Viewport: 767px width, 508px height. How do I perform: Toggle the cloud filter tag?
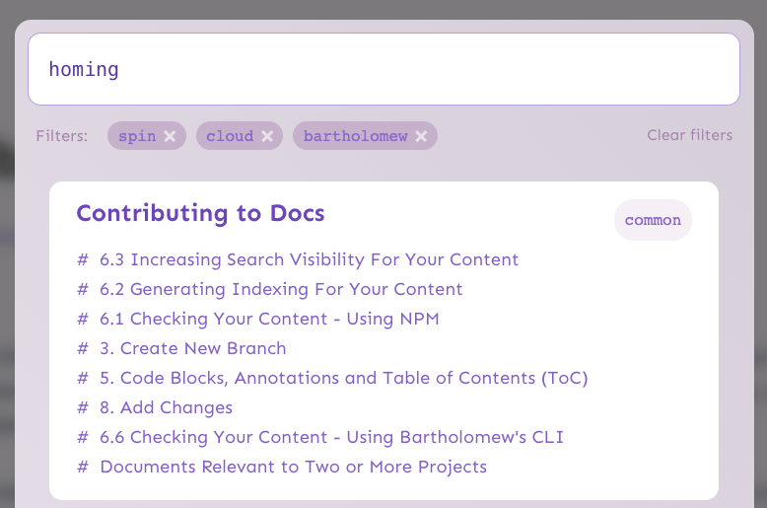(x=230, y=136)
